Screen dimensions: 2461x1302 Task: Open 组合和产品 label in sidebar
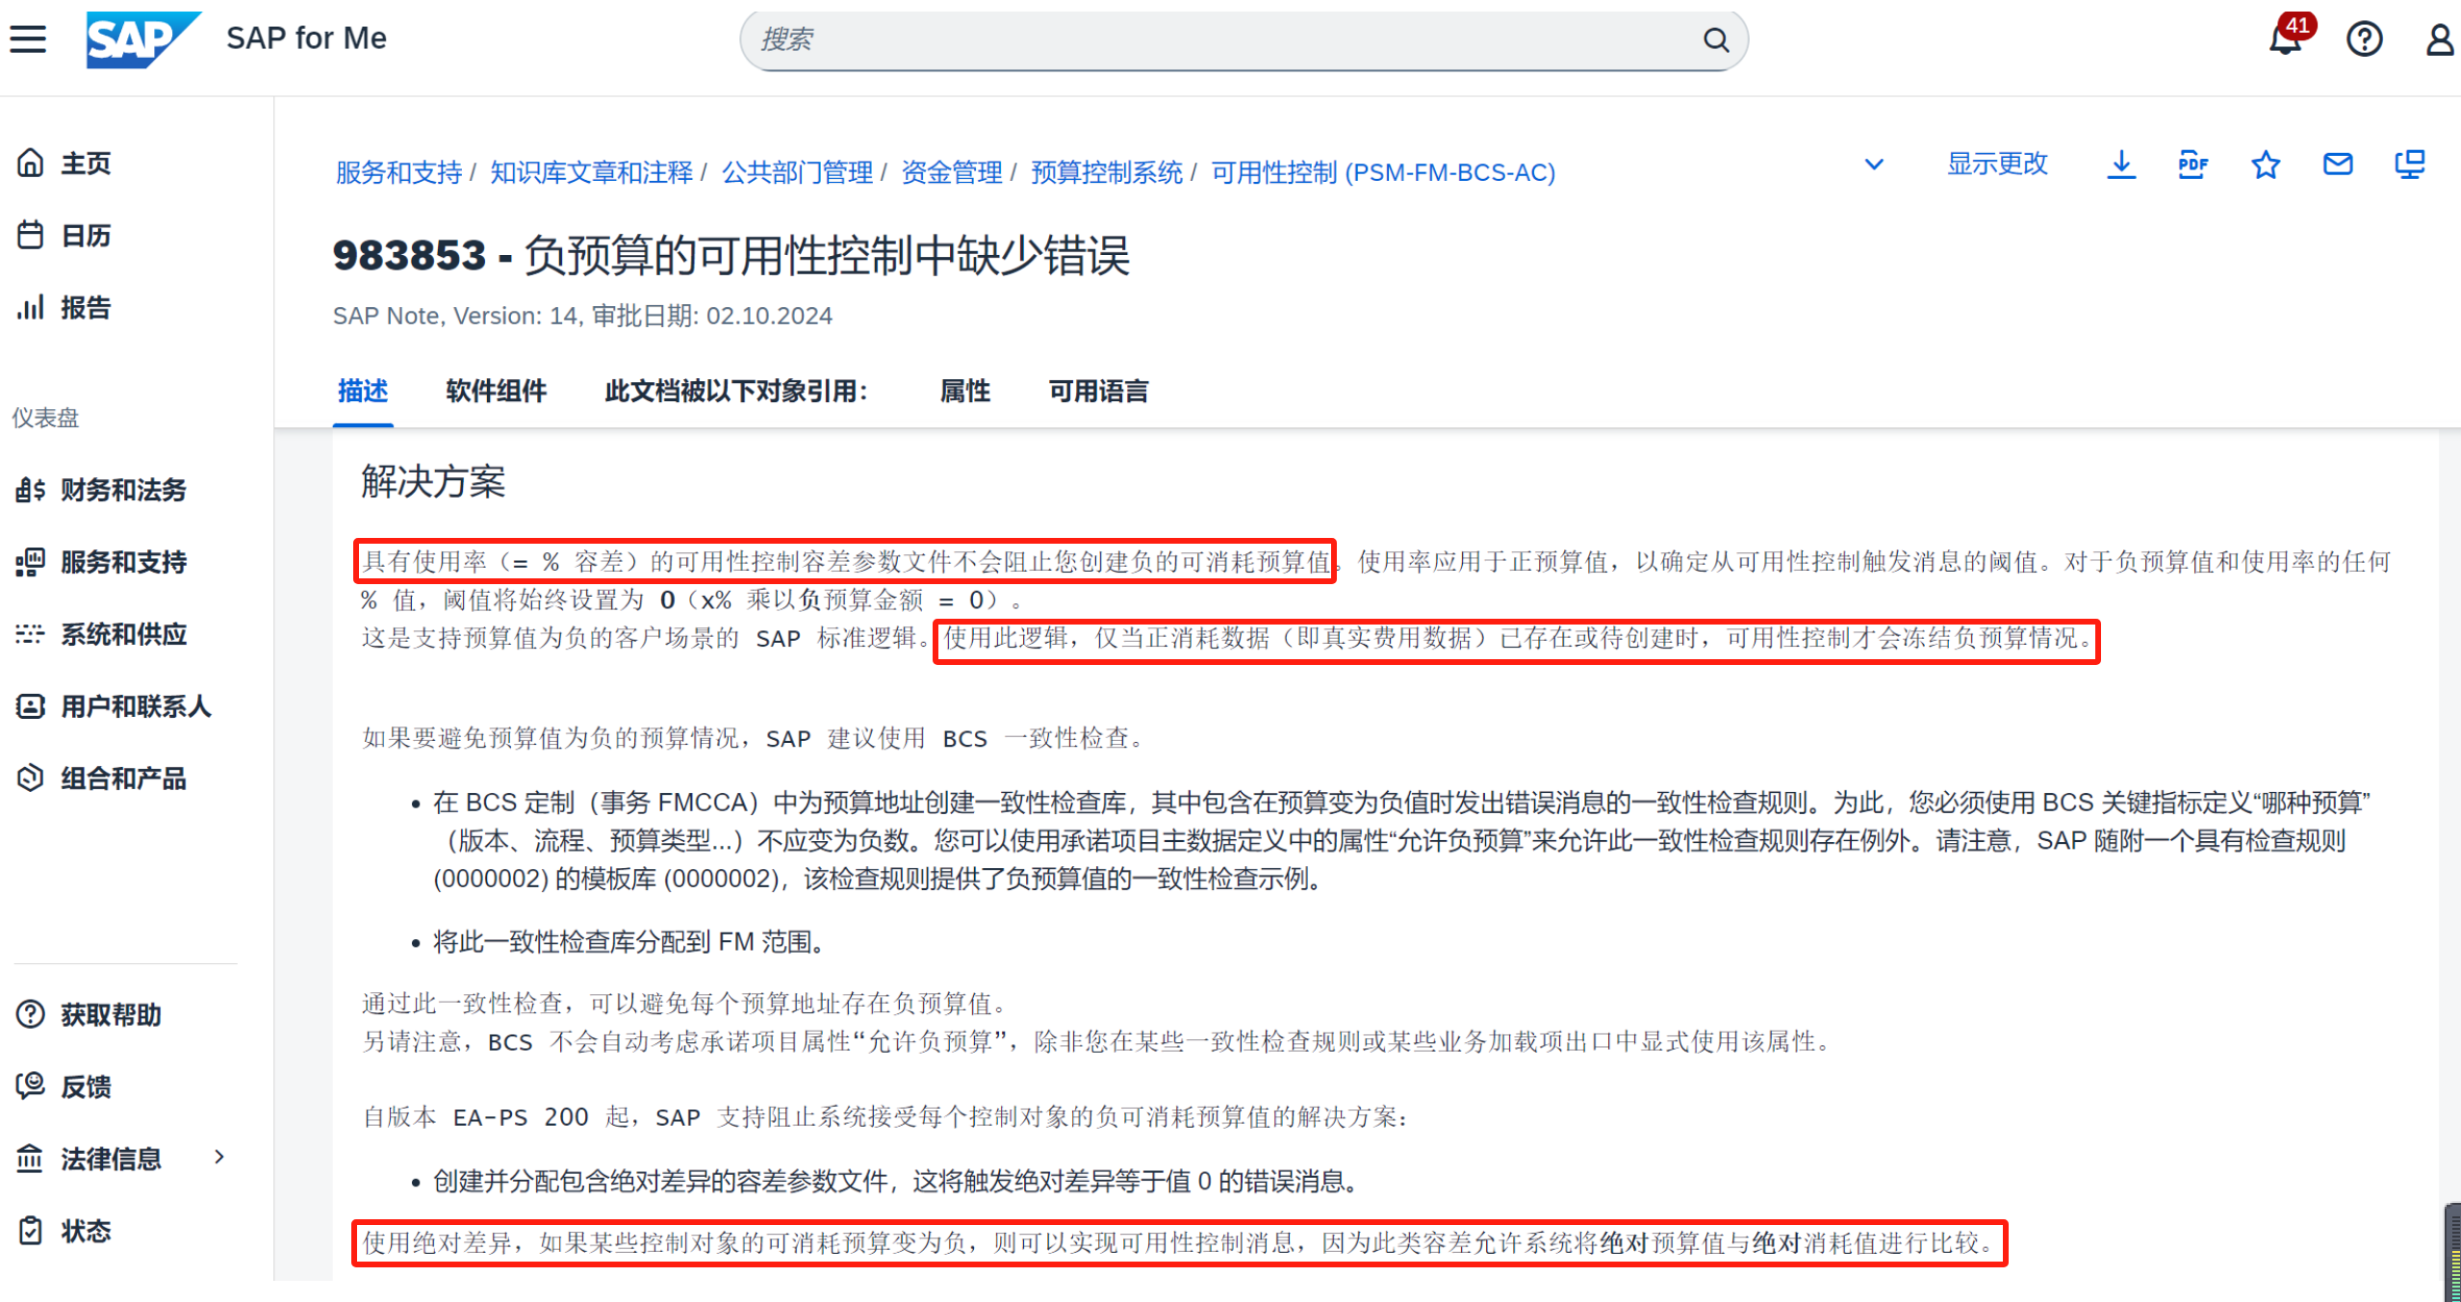coord(123,778)
